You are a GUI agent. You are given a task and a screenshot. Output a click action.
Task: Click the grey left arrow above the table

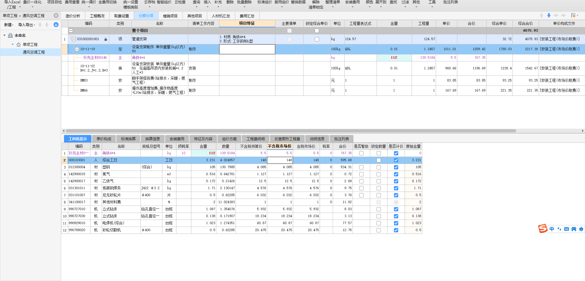click(x=556, y=16)
